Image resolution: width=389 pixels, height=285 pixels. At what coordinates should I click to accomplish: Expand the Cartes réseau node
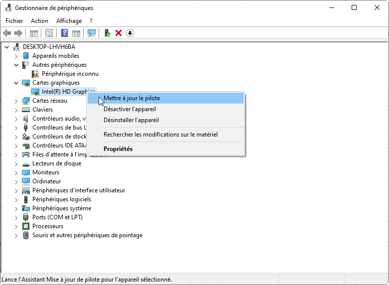point(16,101)
